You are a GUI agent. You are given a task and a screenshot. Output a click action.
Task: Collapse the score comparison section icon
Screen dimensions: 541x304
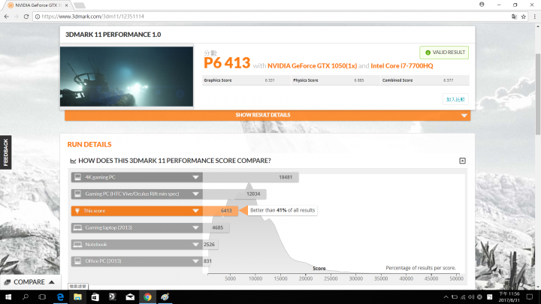point(462,161)
